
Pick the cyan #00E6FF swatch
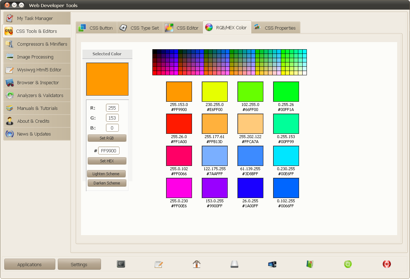click(286, 156)
